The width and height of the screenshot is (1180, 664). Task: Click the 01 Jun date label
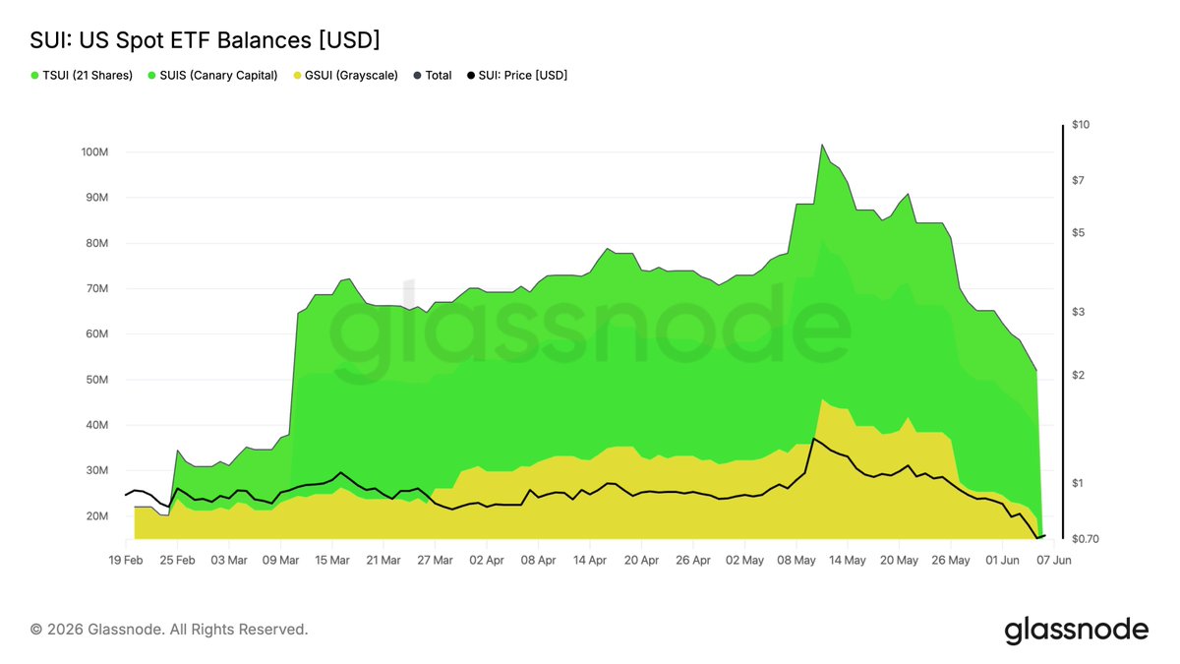(1002, 560)
